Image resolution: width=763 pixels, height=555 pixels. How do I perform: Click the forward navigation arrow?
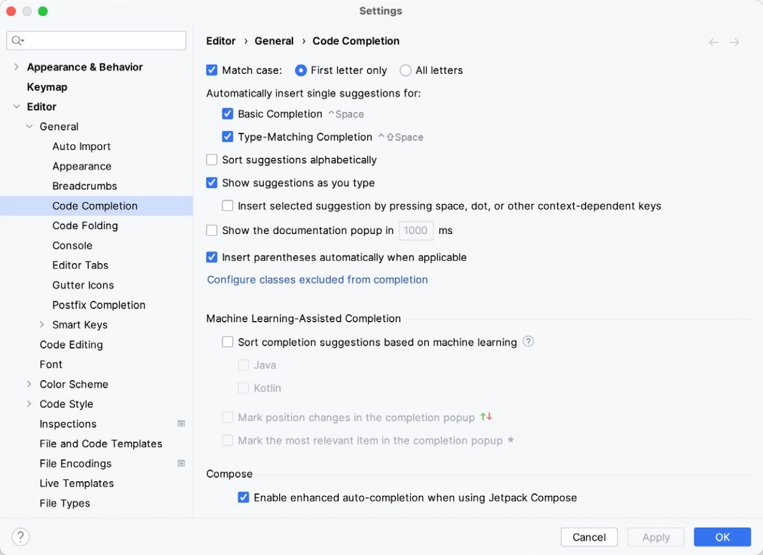pos(735,41)
